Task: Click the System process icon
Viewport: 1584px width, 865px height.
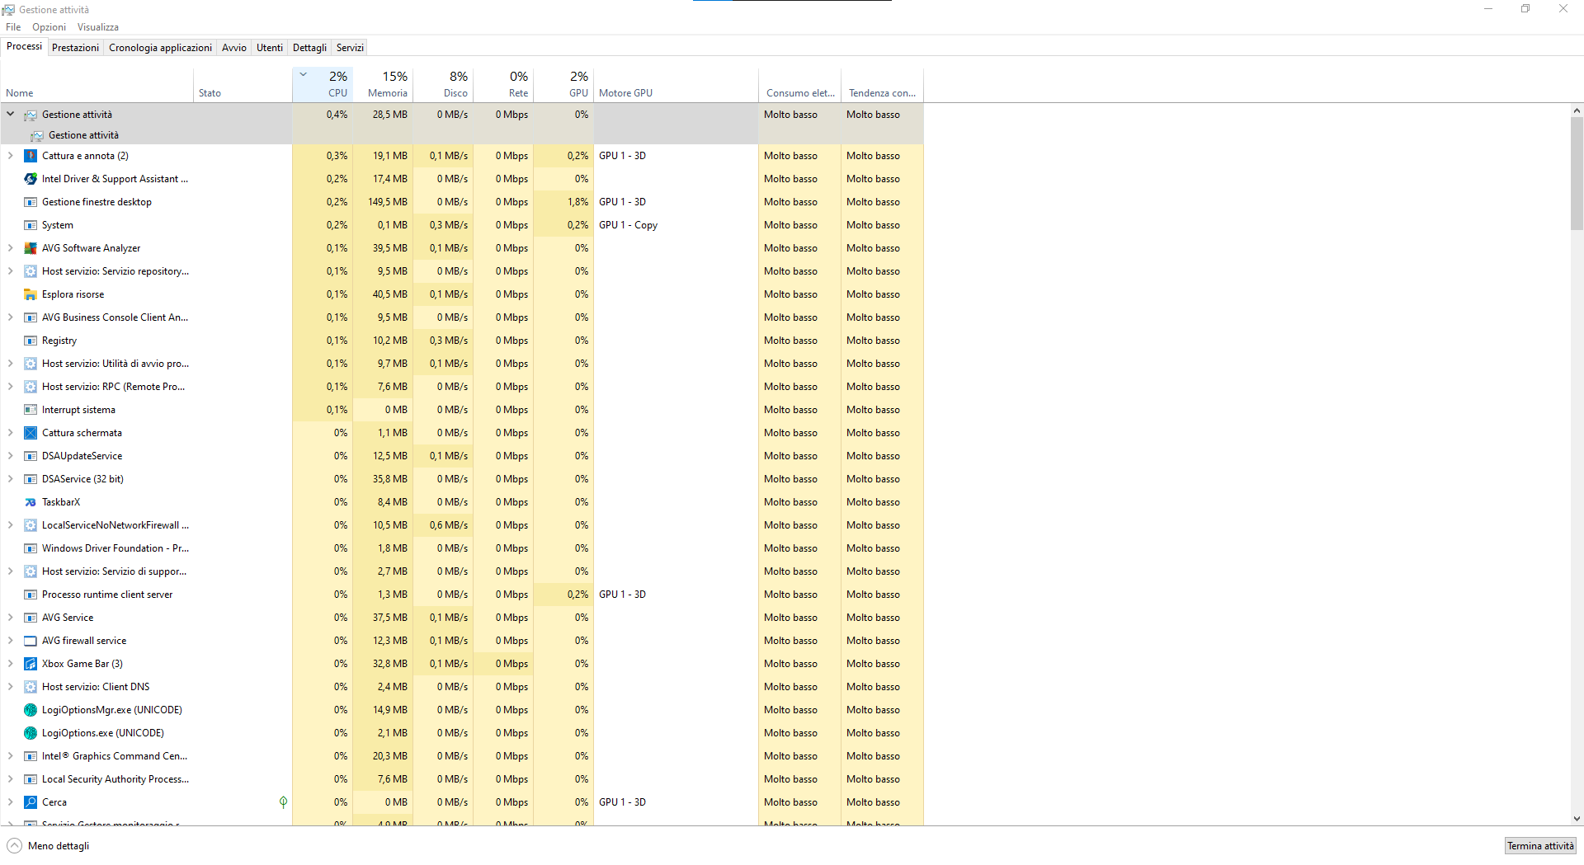Action: [31, 225]
